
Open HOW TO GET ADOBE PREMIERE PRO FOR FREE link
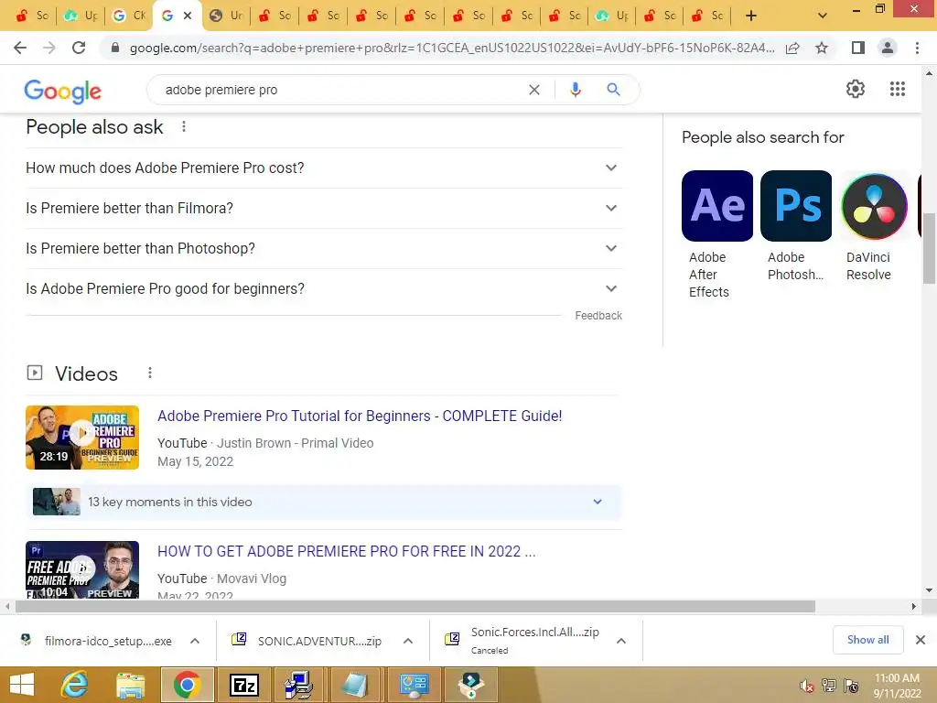pos(347,551)
